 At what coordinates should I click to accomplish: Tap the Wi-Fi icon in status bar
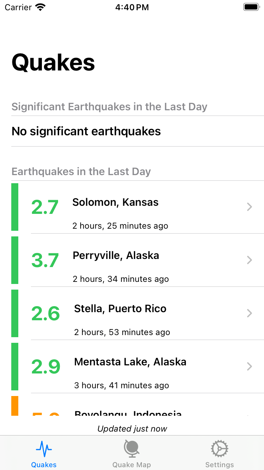tap(41, 7)
